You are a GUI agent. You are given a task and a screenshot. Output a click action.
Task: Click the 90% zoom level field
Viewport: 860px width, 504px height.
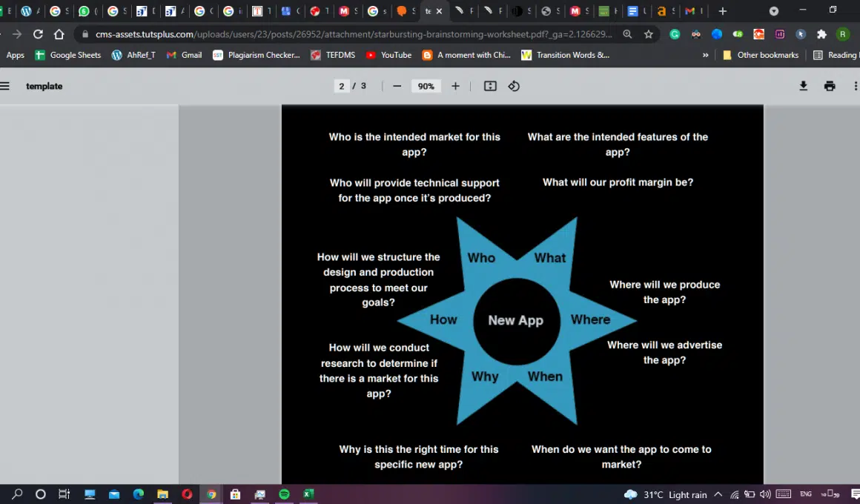coord(426,86)
